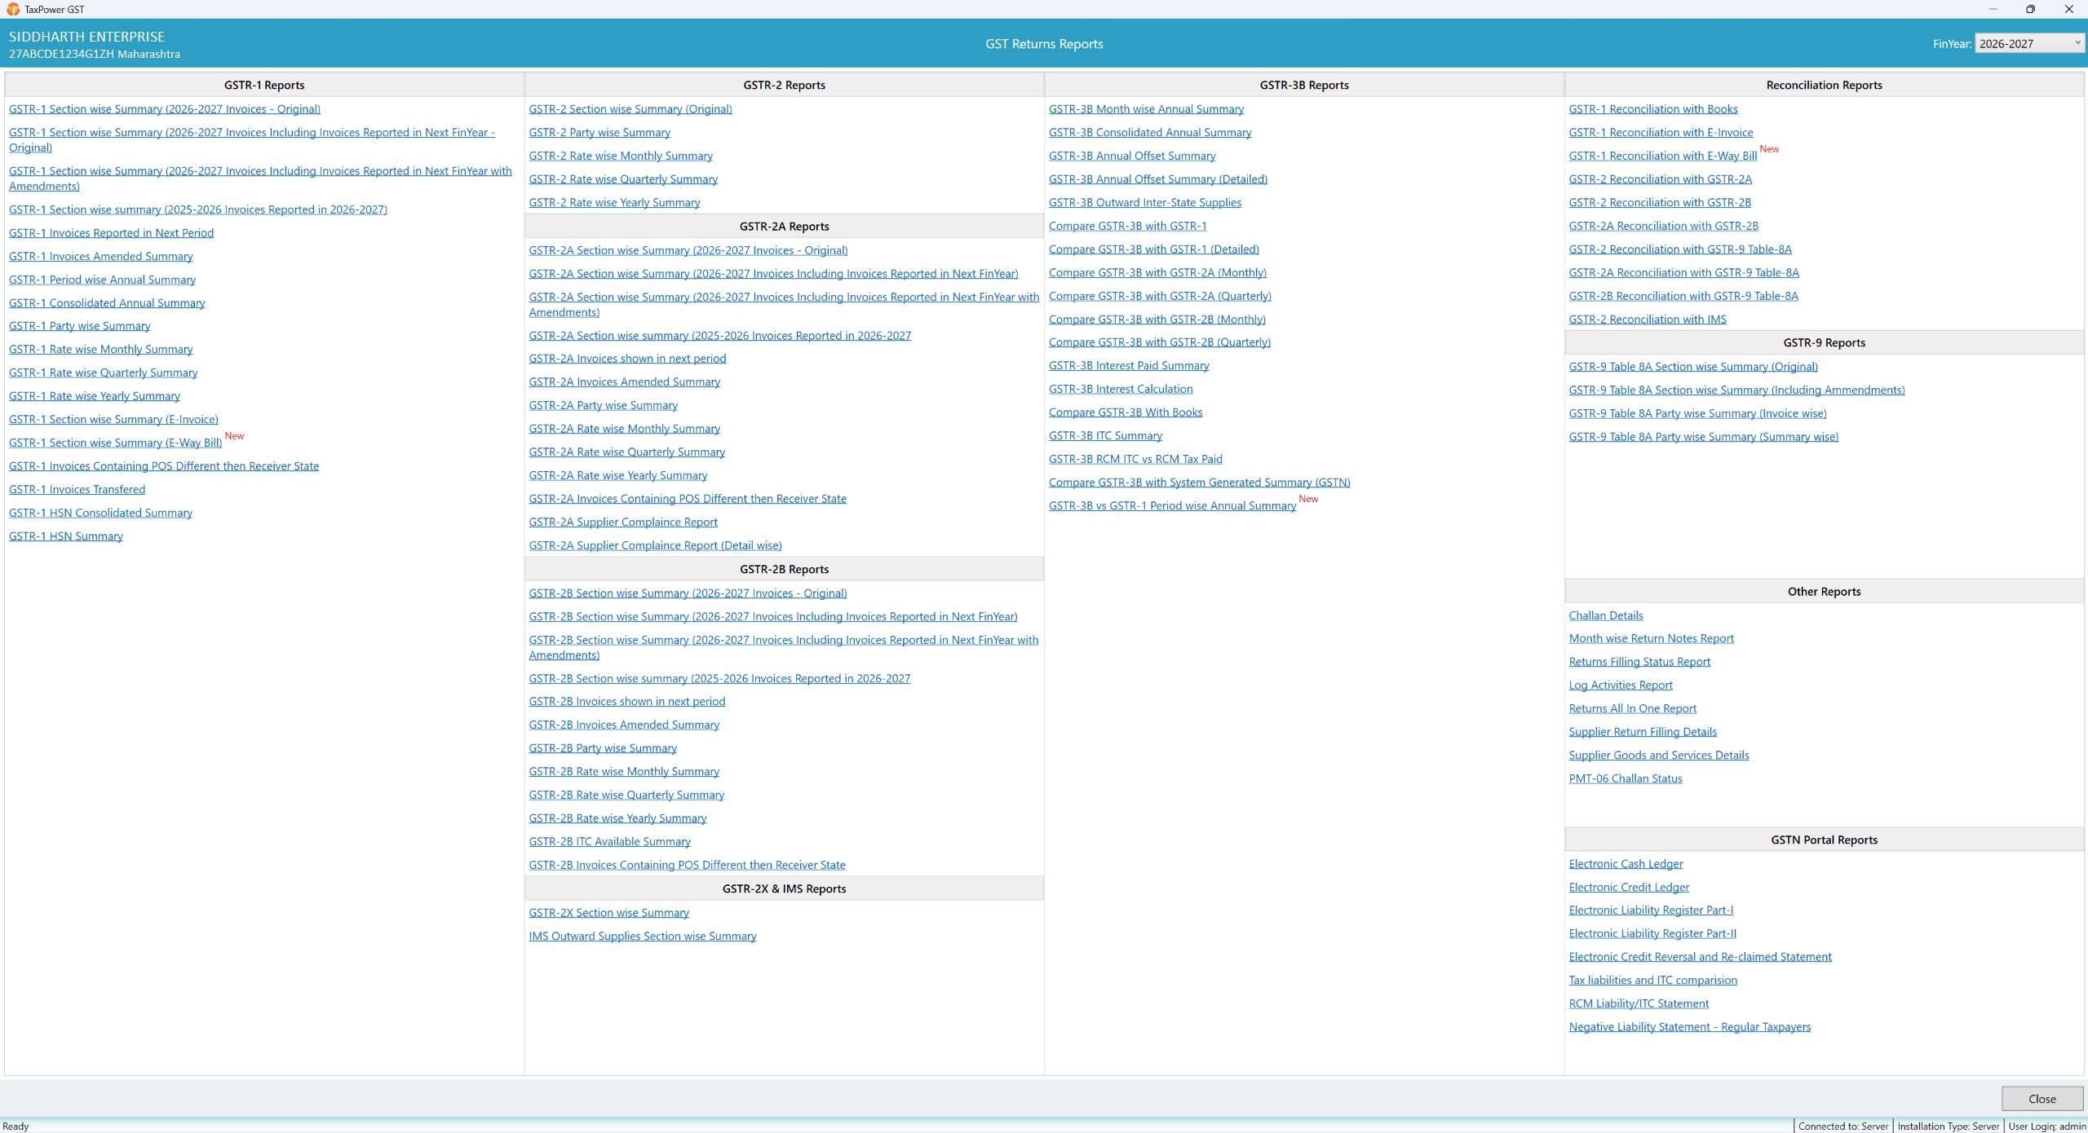Open GSTR-3B ITC Summary
The width and height of the screenshot is (2088, 1133).
(x=1105, y=436)
